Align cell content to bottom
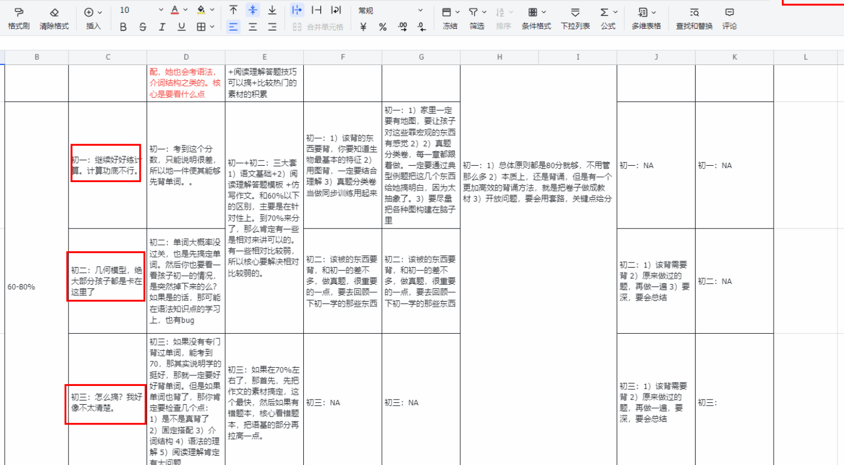 tap(272, 11)
